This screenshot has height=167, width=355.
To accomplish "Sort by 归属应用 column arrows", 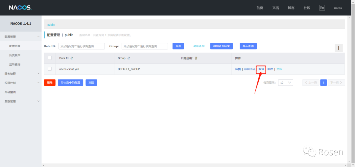I will click(x=196, y=58).
